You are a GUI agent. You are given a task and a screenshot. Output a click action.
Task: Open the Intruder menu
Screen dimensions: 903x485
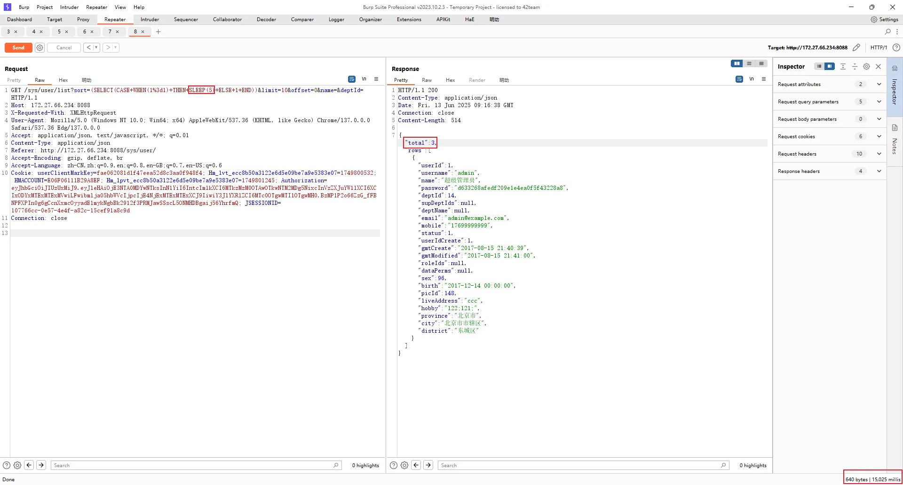point(69,7)
